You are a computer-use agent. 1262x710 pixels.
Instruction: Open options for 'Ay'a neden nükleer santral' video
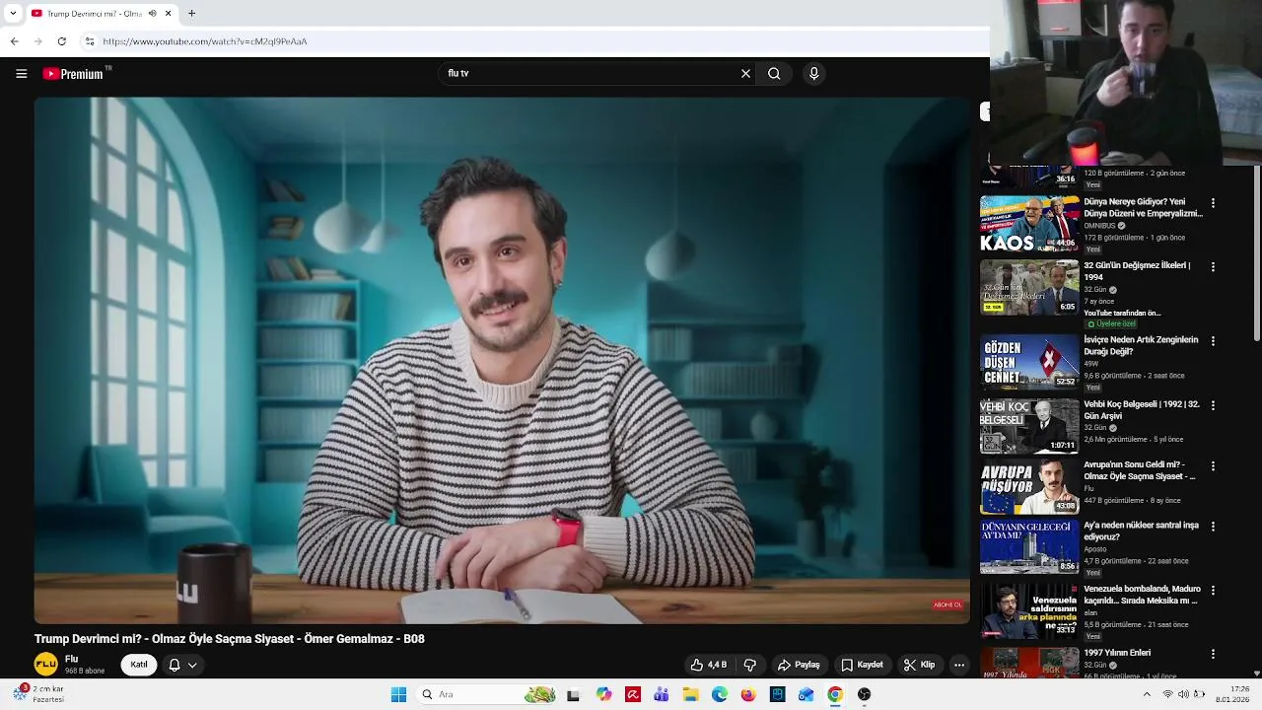coord(1213,527)
